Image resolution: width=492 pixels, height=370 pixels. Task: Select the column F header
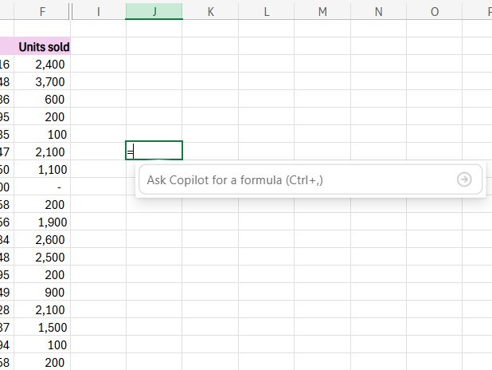tap(42, 11)
